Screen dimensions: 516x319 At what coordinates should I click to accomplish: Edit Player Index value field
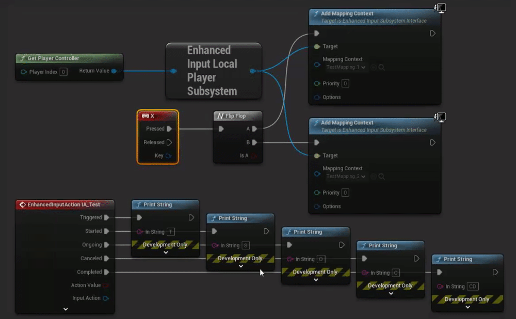[x=63, y=72]
